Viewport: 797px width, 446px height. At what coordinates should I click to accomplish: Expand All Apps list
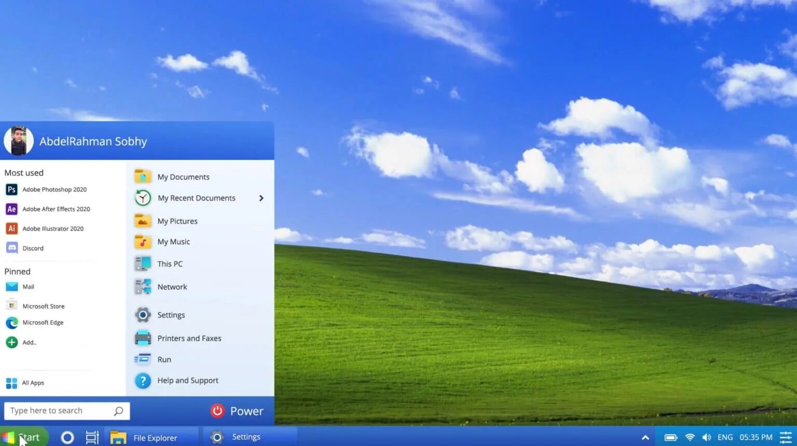33,383
